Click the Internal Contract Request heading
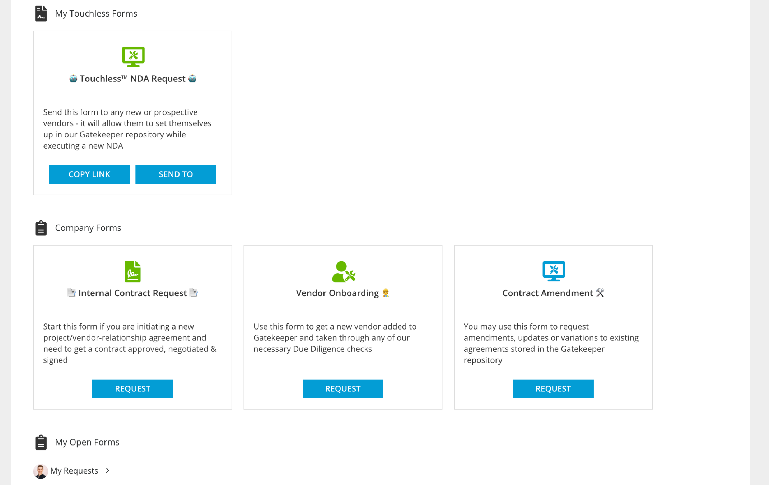Screen dimensions: 769x485 click(x=132, y=293)
